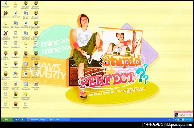The width and height of the screenshot is (194, 128).
Task: Select the Ep1.txt text file icon
Action: click(26, 105)
